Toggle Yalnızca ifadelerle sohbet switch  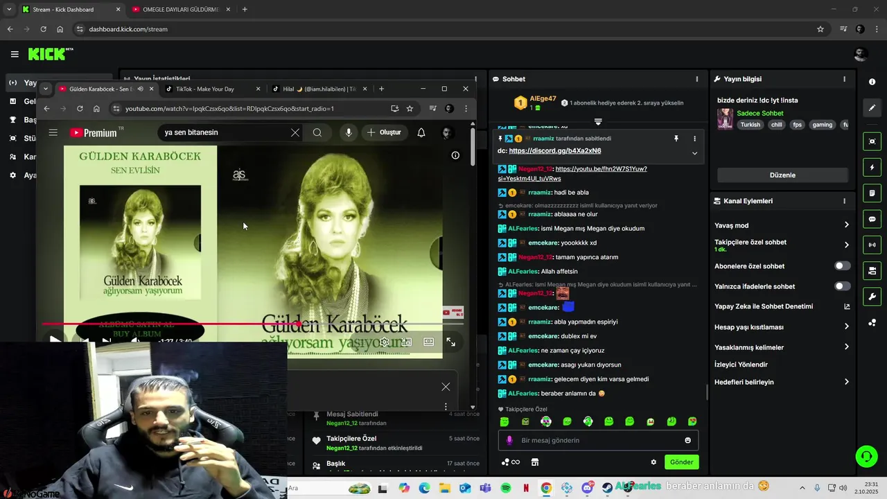842,286
